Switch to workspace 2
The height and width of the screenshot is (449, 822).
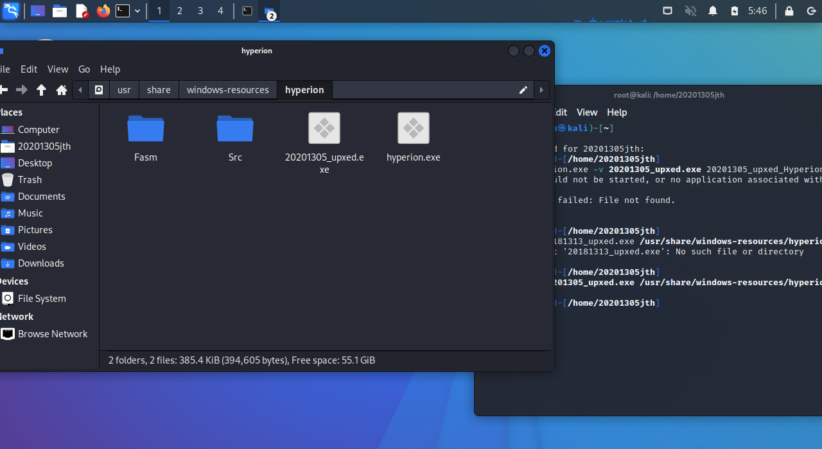click(180, 11)
